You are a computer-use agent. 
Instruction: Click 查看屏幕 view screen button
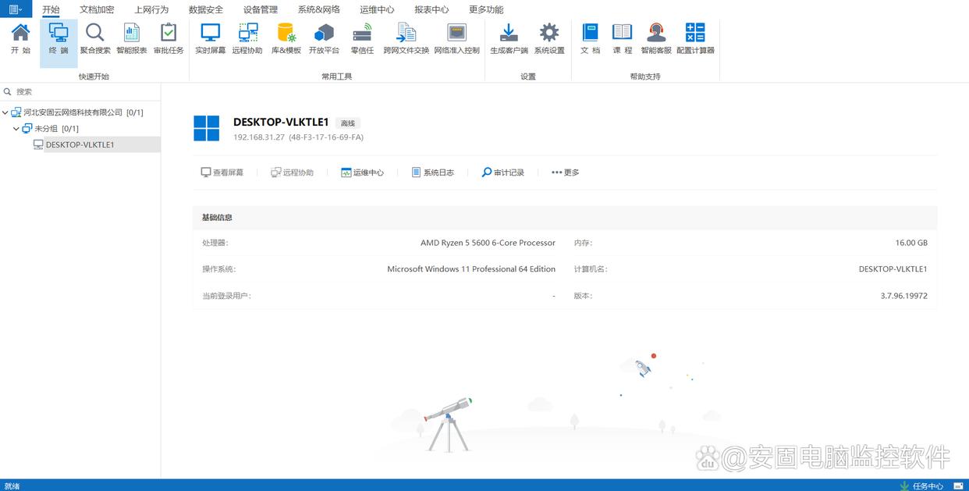(x=222, y=173)
